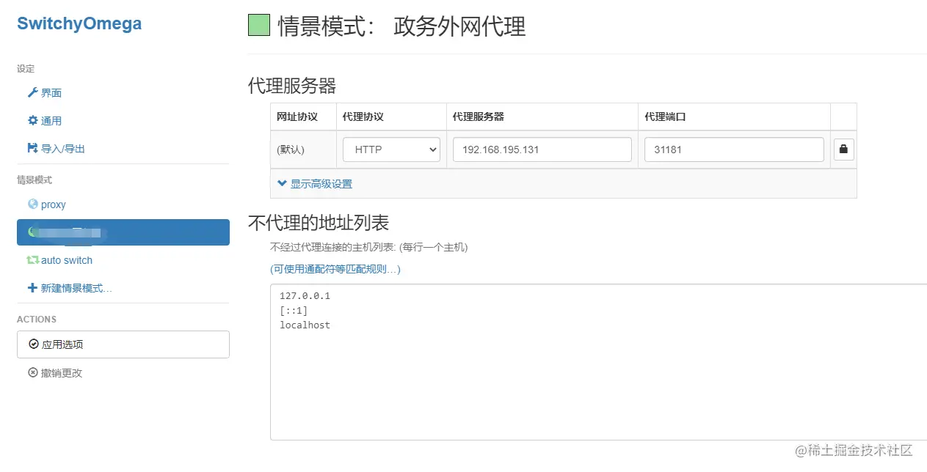Viewport: 927px width, 472px height.
Task: Click the wrench icon beside 界面
Action: (32, 92)
